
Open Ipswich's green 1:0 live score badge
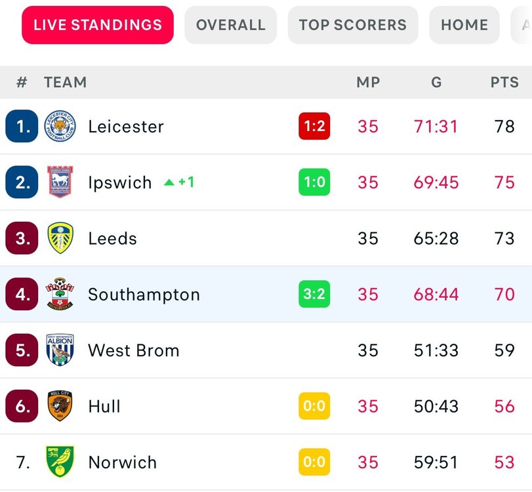(x=314, y=182)
